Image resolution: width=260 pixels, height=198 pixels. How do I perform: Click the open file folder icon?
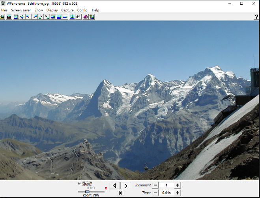click(2, 17)
